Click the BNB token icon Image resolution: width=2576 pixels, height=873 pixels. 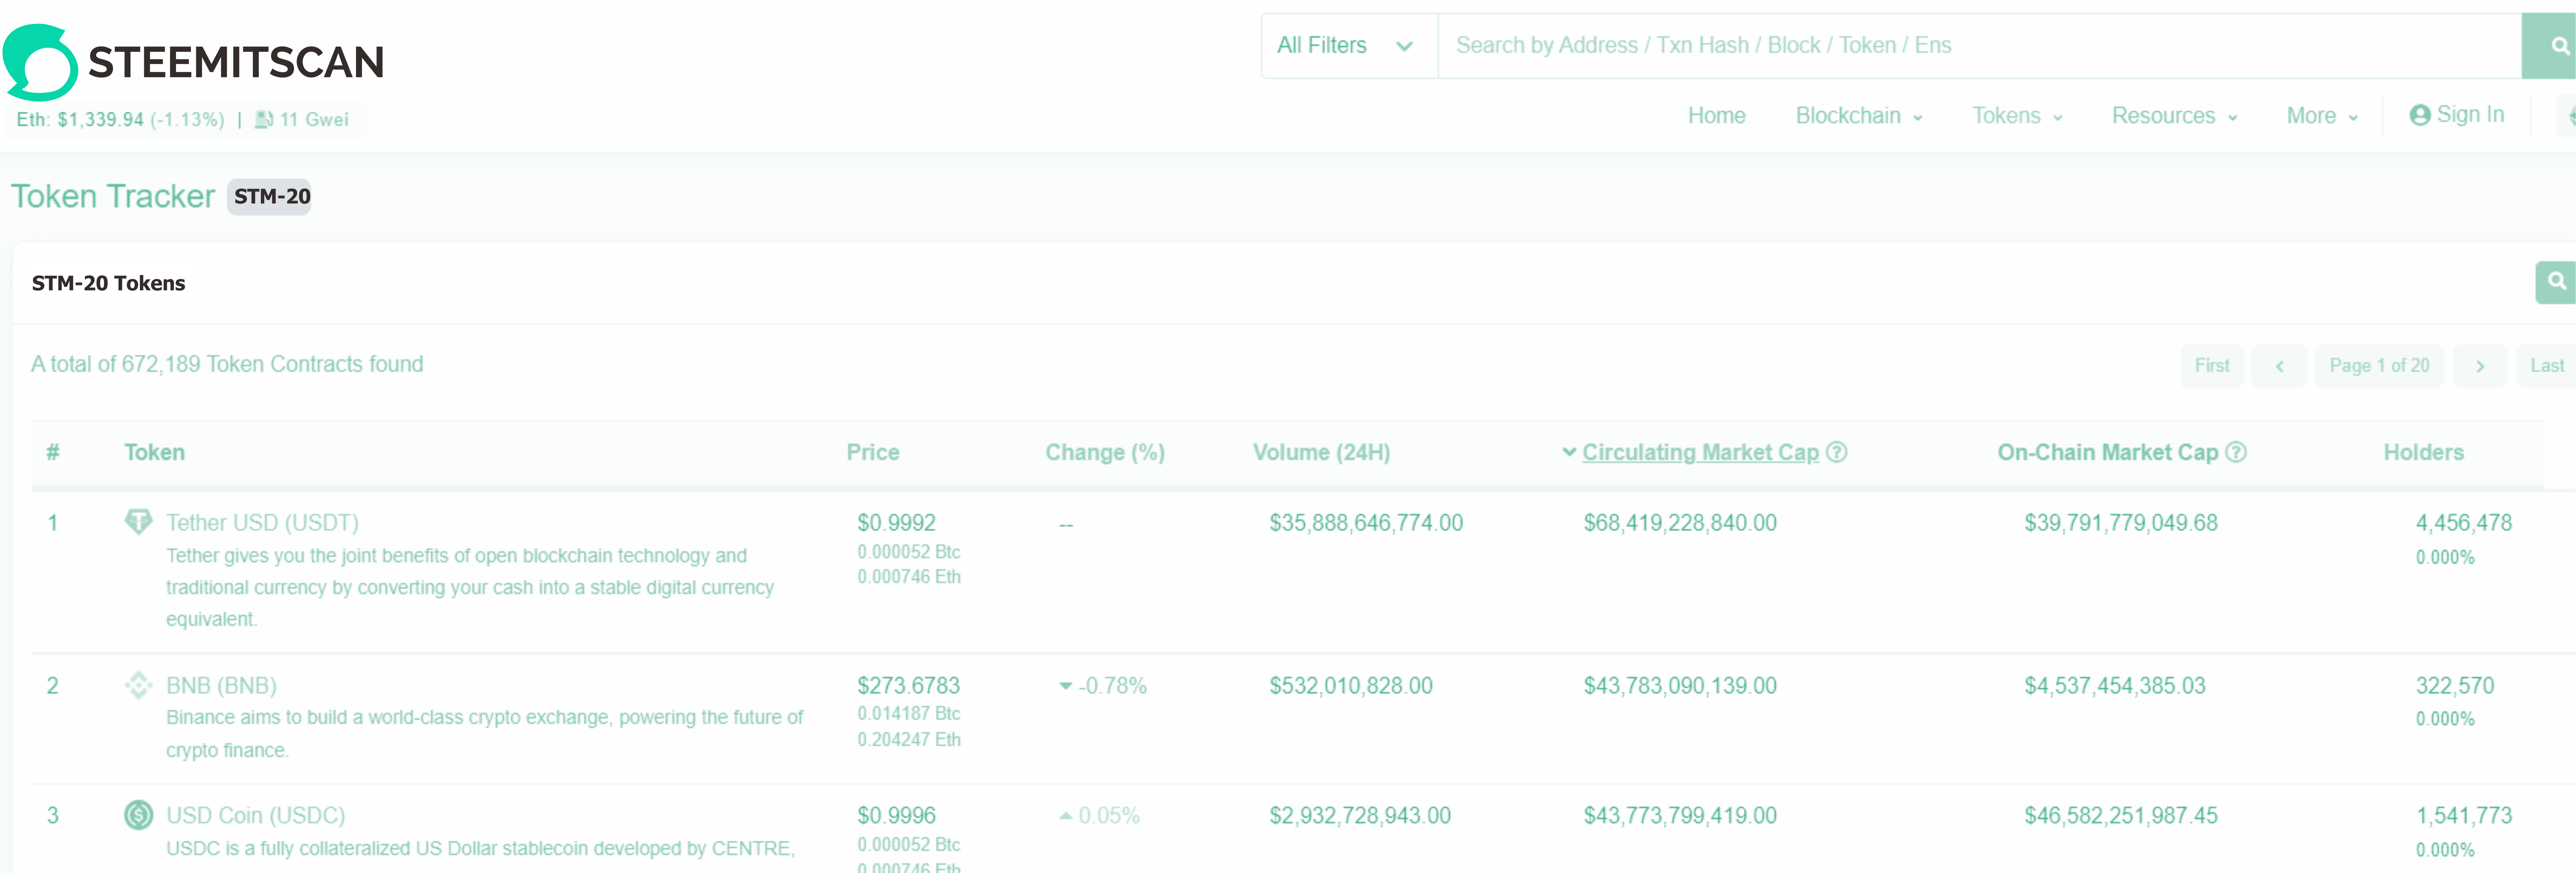pyautogui.click(x=138, y=685)
